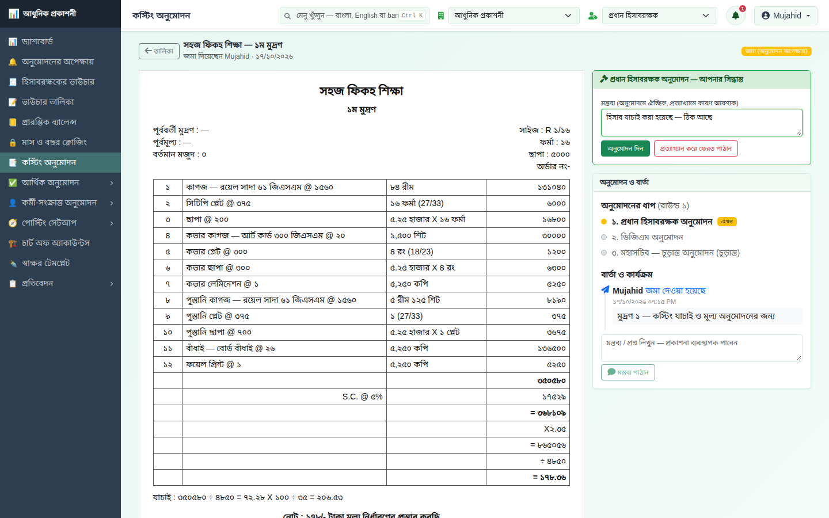
Task: Click the প্রতিবেদন clipboard icon
Action: [x=13, y=284]
